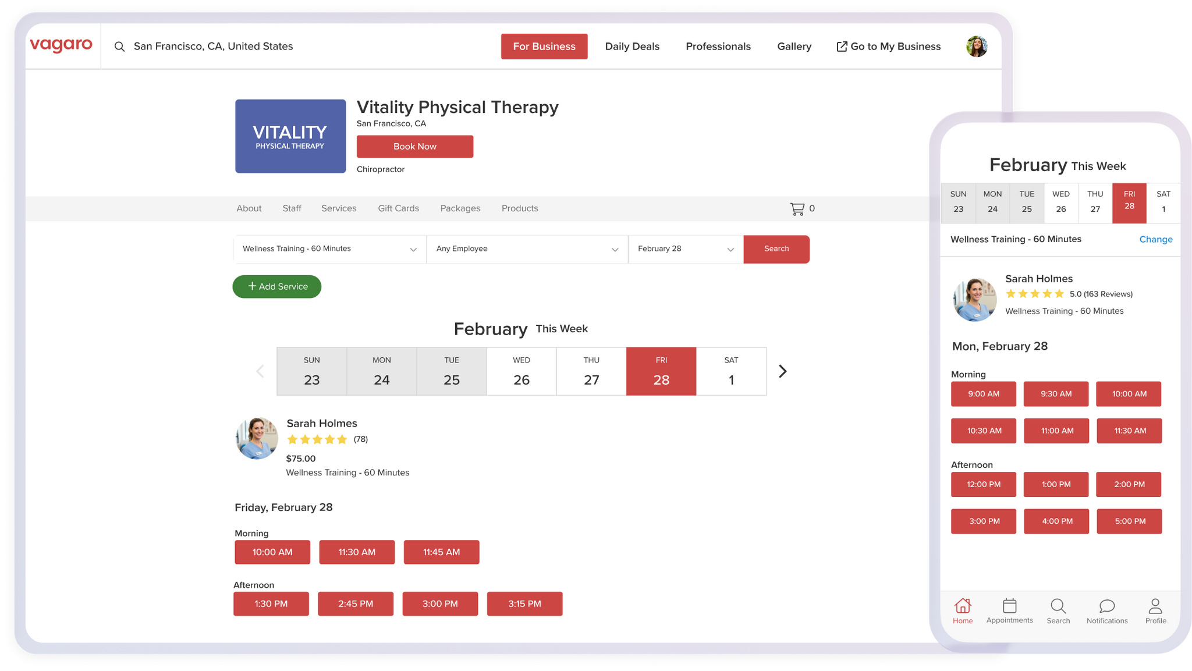Viewport: 1192px width, 671px height.
Task: Switch to the Staff tab
Action: 292,208
